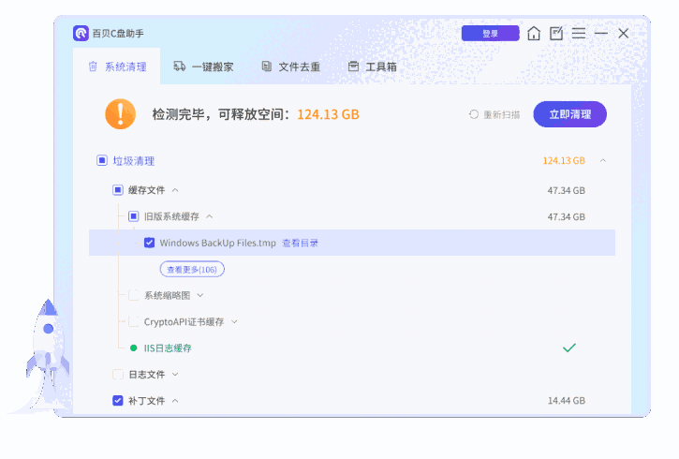Collapse the 旧版系统缓存 chevron
This screenshot has height=459, width=679.
point(210,216)
